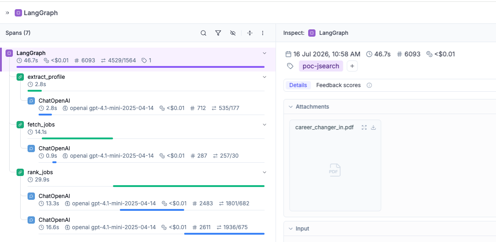The image size is (496, 242).
Task: Click the green fetch_jobs duration bar
Action: 77,138
